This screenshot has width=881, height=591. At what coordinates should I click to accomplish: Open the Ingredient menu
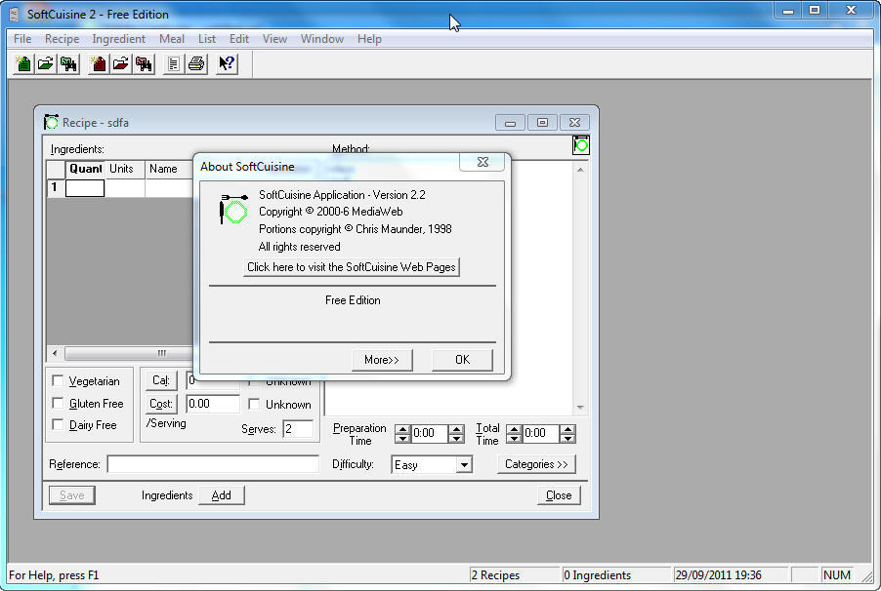click(x=118, y=39)
